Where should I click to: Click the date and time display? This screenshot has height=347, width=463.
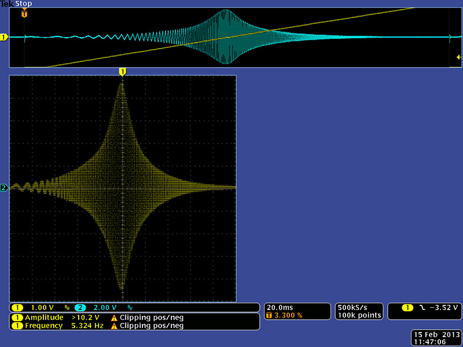(x=435, y=338)
